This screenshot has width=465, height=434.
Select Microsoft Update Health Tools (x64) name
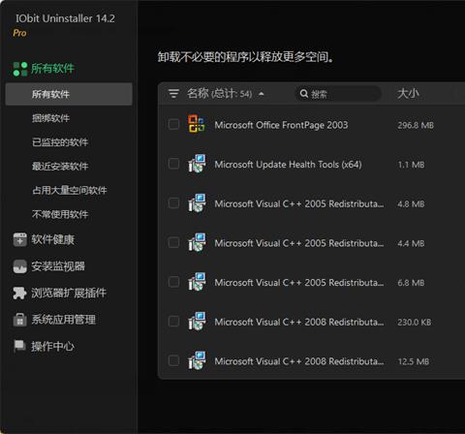[x=288, y=165]
